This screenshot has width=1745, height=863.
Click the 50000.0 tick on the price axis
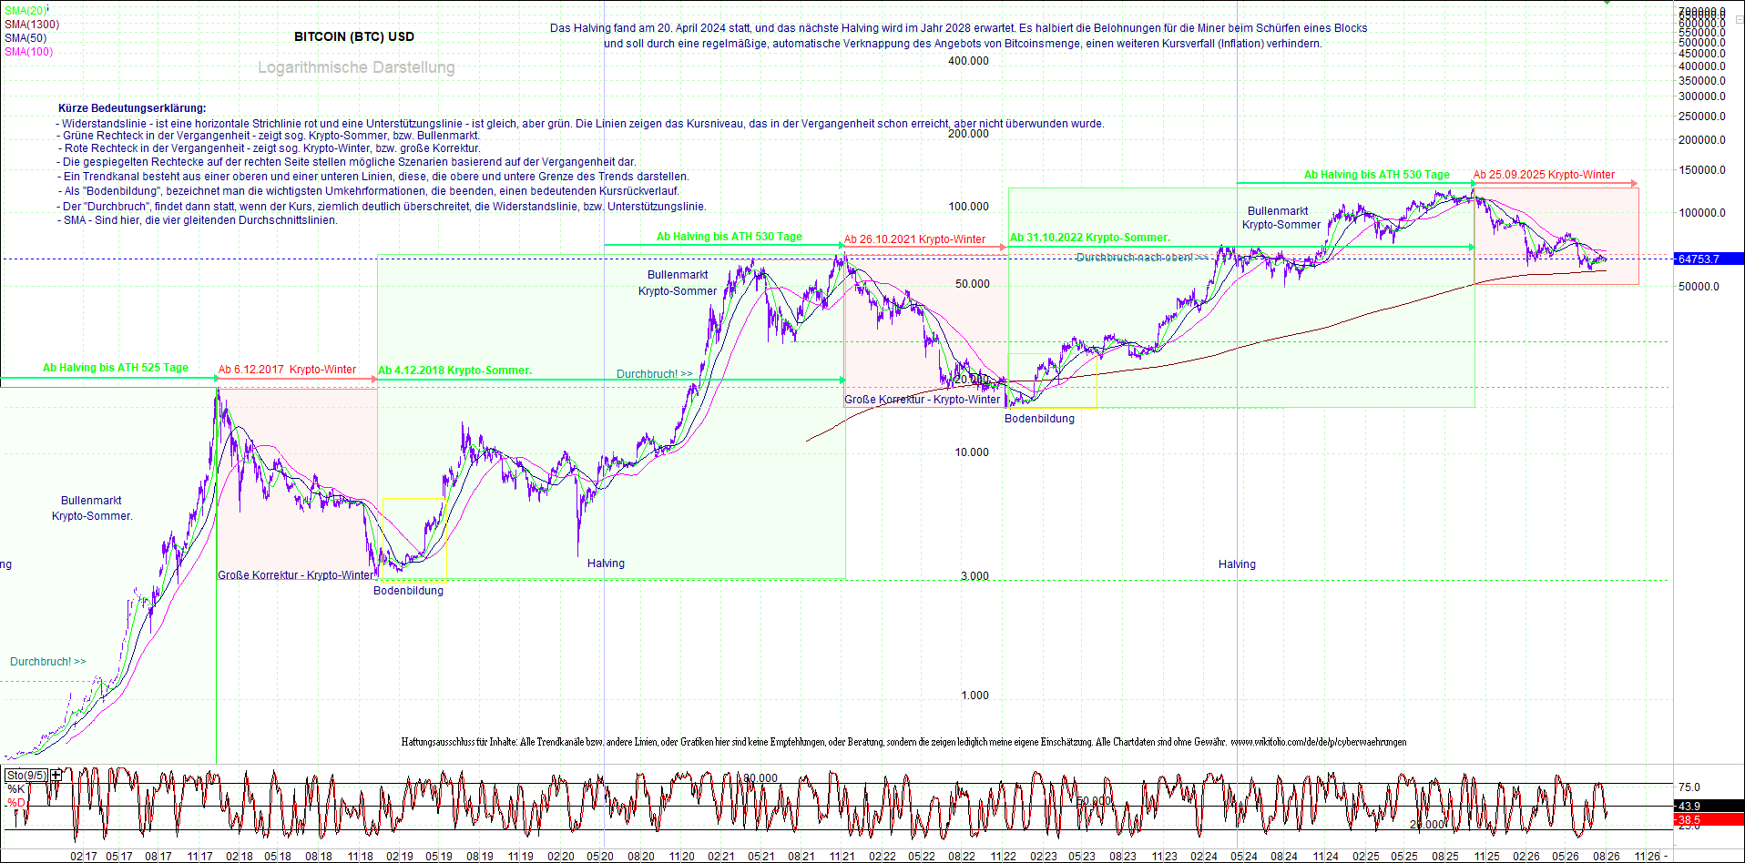click(1699, 287)
